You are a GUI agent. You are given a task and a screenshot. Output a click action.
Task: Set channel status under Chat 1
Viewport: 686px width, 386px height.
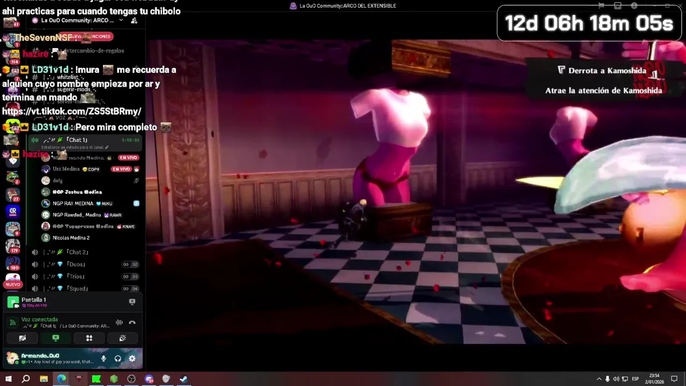tap(75, 147)
